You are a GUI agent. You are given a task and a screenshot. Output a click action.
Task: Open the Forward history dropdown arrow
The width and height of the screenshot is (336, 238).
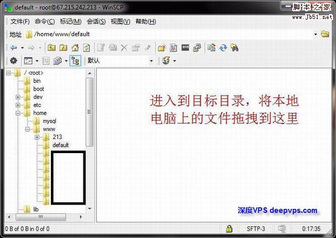tap(40, 47)
